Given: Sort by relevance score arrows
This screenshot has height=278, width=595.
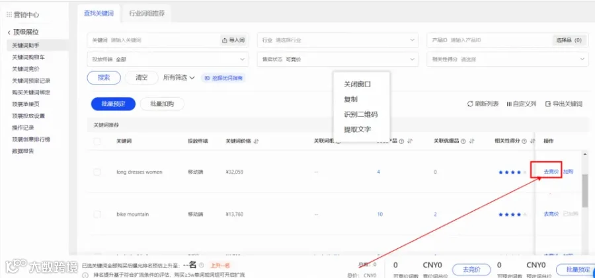Looking at the screenshot, I should click(x=532, y=141).
